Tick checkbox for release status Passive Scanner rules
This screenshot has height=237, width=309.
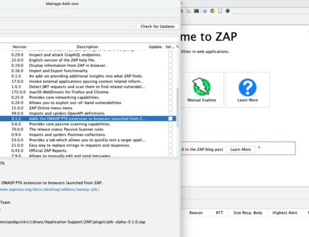point(171,129)
